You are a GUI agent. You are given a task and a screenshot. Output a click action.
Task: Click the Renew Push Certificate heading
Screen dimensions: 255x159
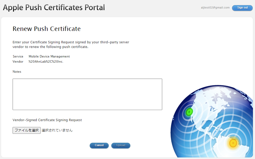tap(47, 29)
